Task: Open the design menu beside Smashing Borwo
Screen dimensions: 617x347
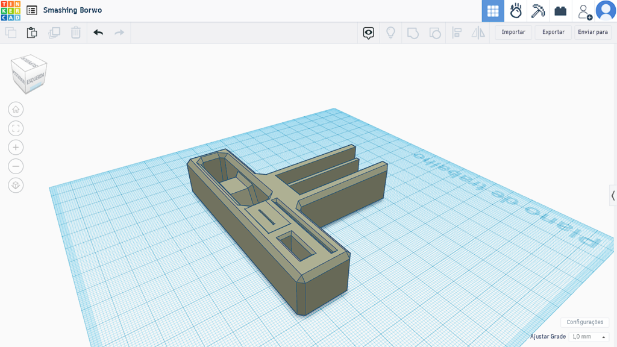Action: pyautogui.click(x=31, y=10)
